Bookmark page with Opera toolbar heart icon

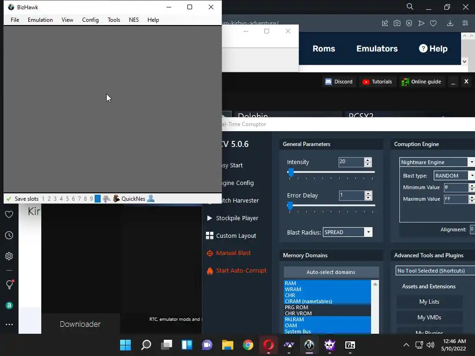[433, 23]
